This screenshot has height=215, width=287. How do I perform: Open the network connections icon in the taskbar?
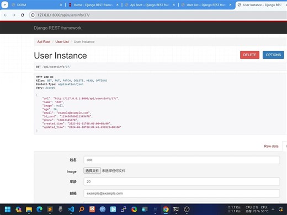(124, 209)
